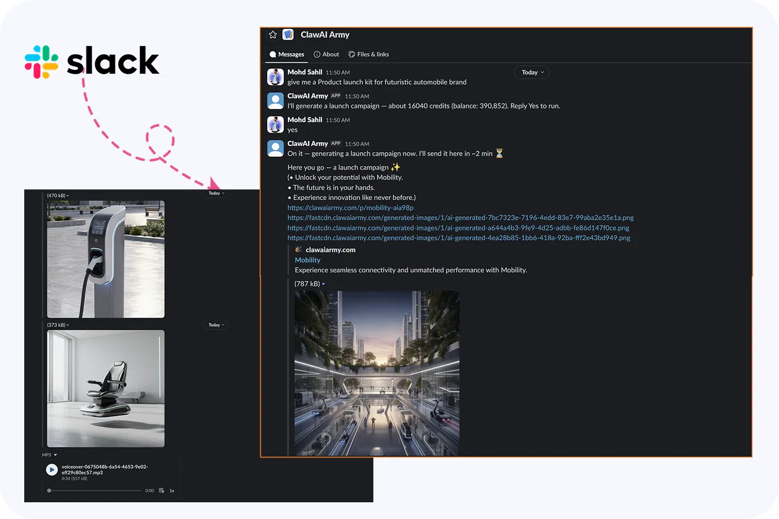Click Mohd Sahil avatar on product launch message
The height and width of the screenshot is (519, 779).
(x=275, y=77)
